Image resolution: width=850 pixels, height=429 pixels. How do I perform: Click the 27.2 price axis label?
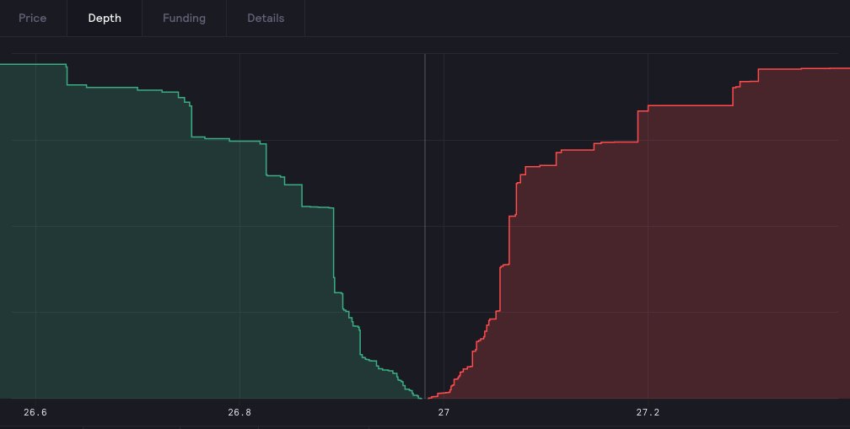648,412
